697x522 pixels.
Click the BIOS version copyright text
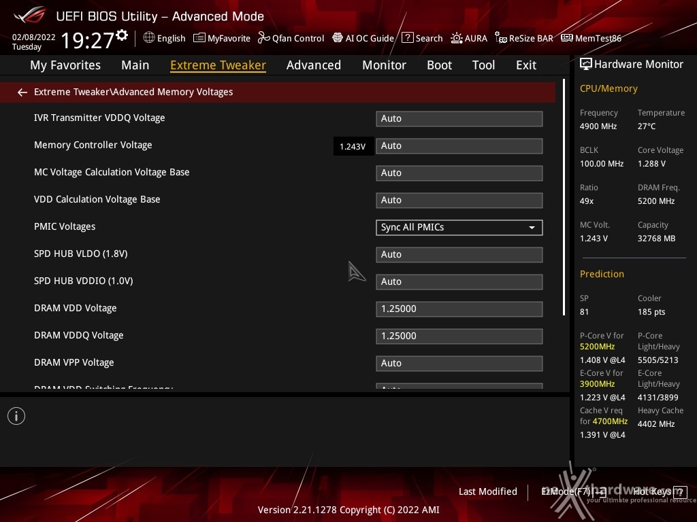click(348, 510)
